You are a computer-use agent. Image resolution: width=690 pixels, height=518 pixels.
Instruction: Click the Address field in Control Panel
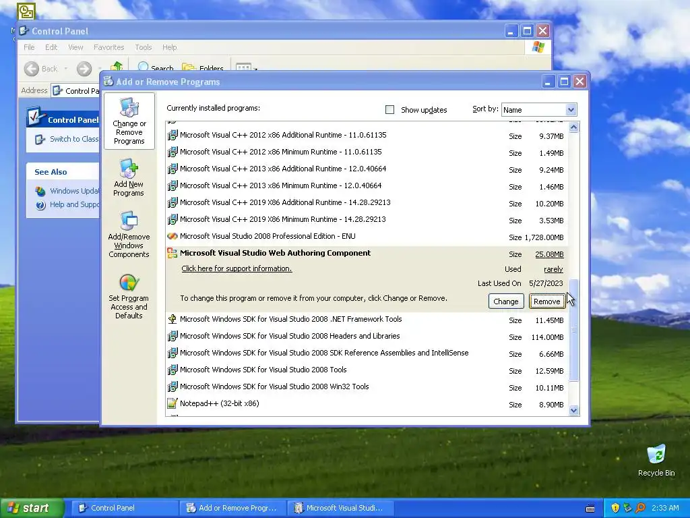tap(75, 91)
